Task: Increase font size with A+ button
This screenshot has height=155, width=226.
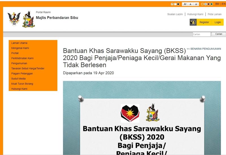Action: (185, 4)
